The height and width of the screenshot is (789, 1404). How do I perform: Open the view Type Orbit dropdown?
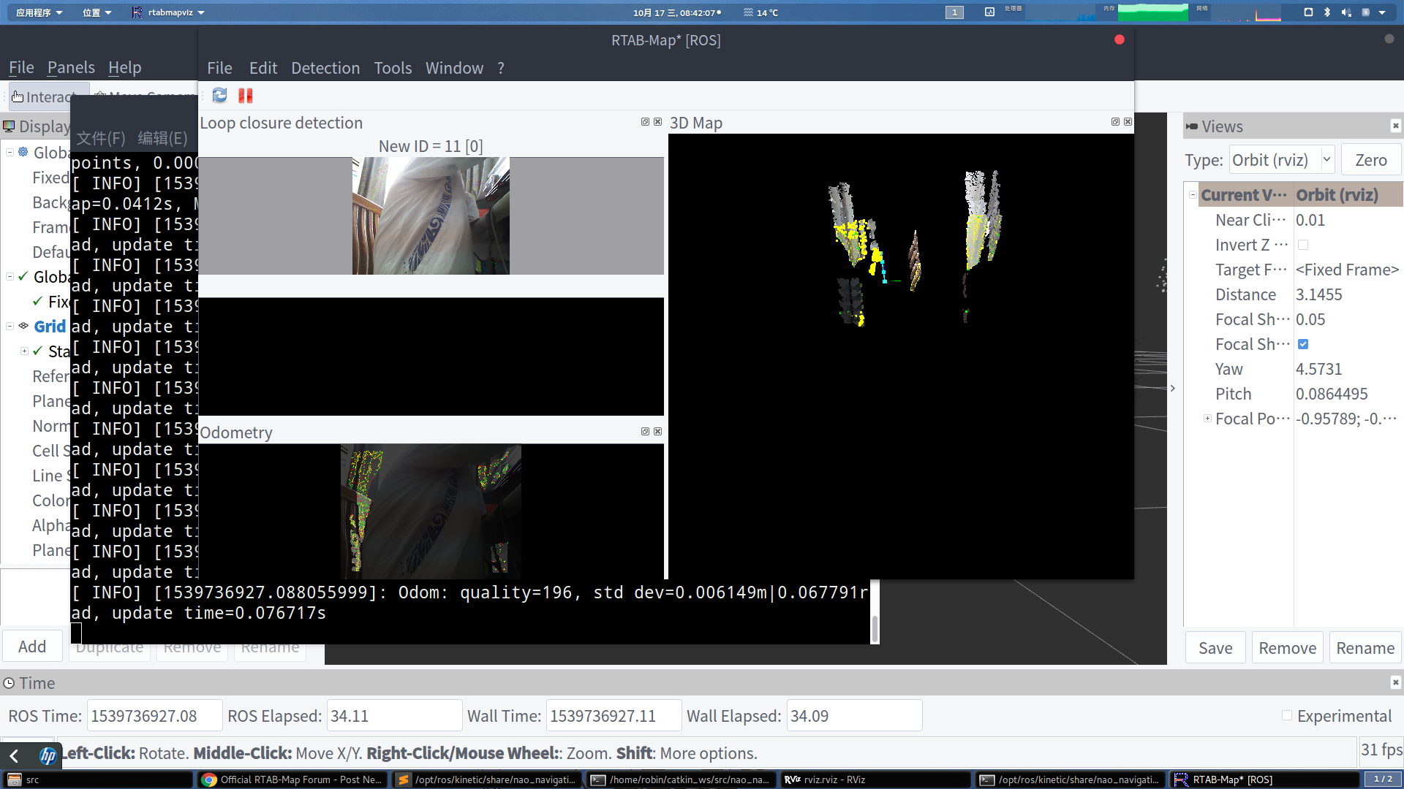point(1283,160)
